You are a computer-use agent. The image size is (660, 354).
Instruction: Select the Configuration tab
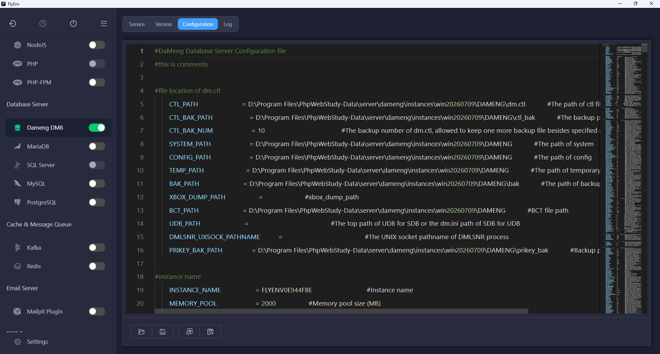tap(198, 24)
